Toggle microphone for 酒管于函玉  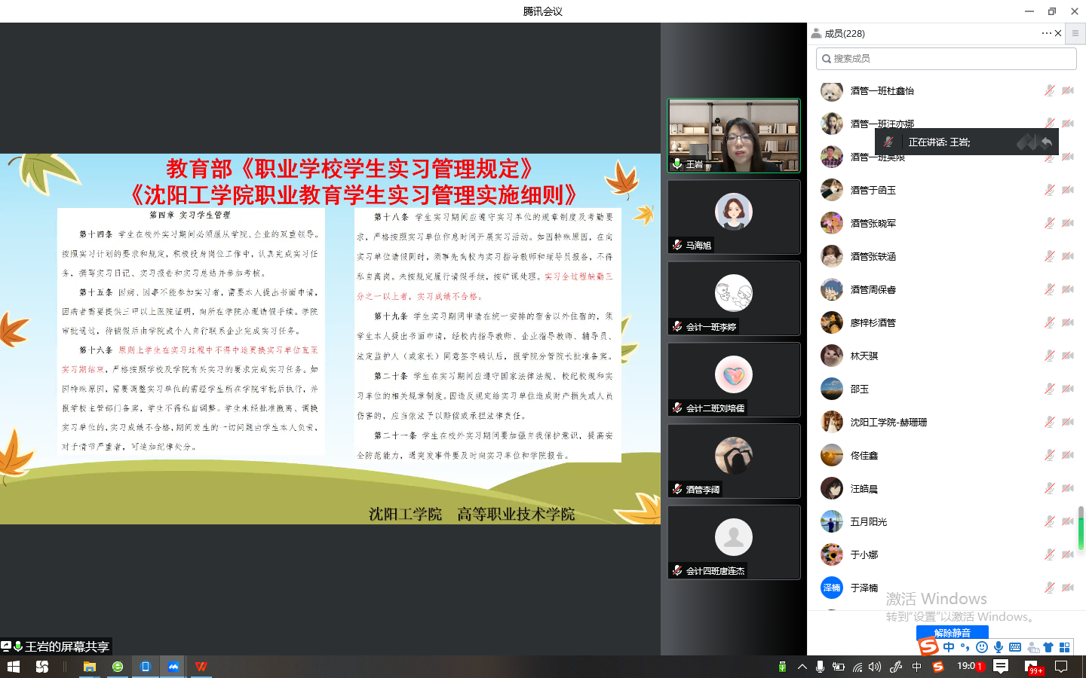1049,190
